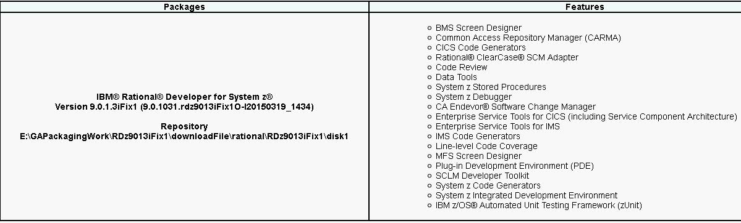Select CA Endevor Software Change Manager
Screen dimensions: 741x223
pos(515,107)
